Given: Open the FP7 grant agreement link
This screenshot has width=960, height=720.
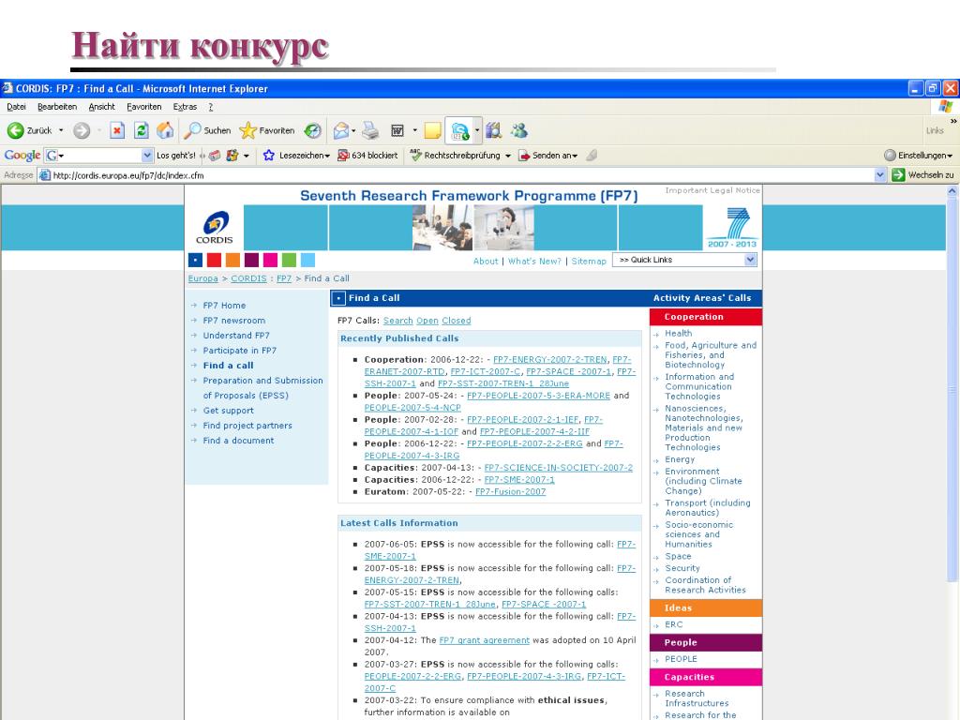Looking at the screenshot, I should point(485,640).
